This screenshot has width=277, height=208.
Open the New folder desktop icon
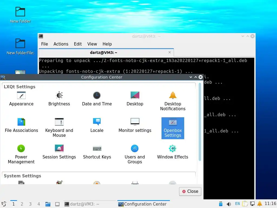(20, 15)
